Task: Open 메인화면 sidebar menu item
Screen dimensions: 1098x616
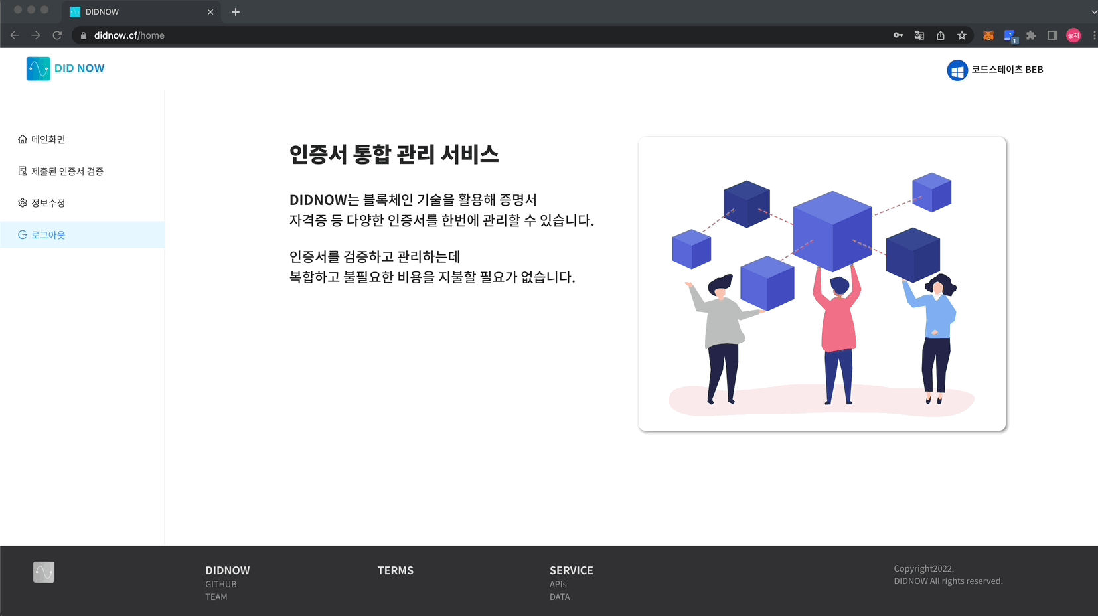Action: coord(82,139)
